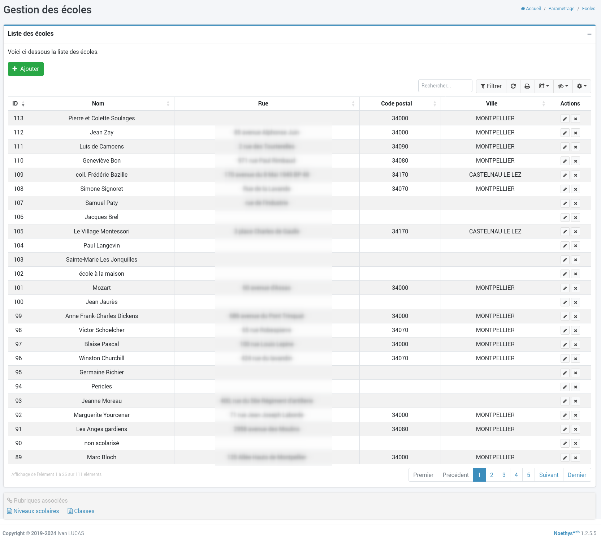
Task: Delete the Pierre et Colette Soulages row
Action: coord(576,119)
